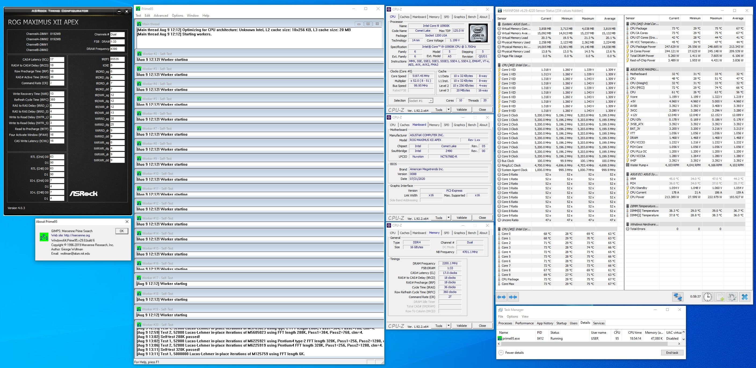
Task: Click Prime95 Main thread minimize child button
Action: 359,24
